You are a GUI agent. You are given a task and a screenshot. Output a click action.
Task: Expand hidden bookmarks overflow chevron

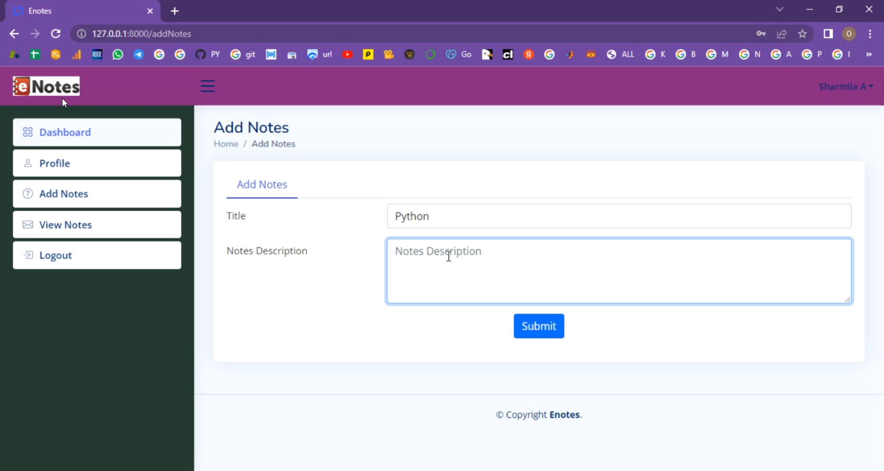pos(868,54)
